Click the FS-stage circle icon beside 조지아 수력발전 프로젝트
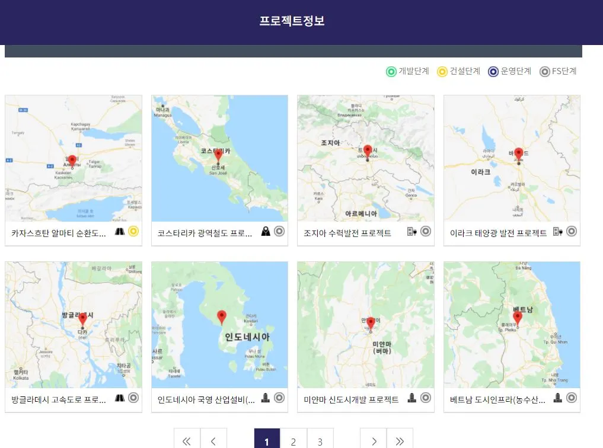 (x=426, y=232)
